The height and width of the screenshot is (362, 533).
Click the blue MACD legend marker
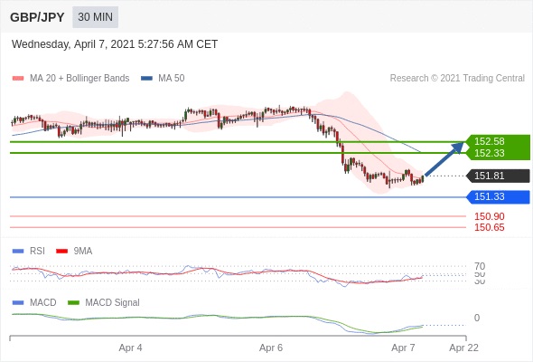tap(18, 303)
